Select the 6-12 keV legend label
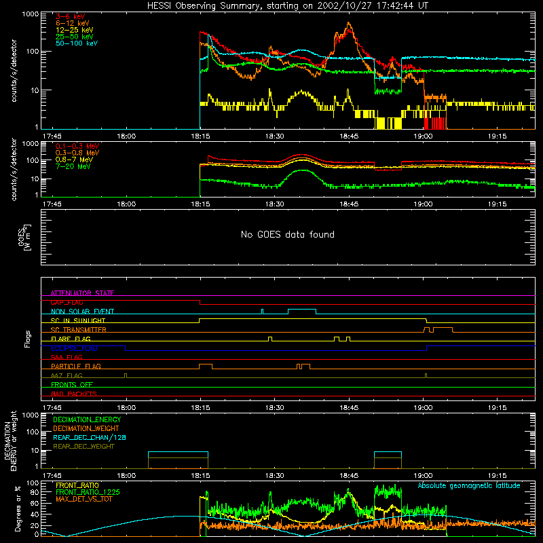Image resolution: width=543 pixels, height=543 pixels. tap(73, 23)
